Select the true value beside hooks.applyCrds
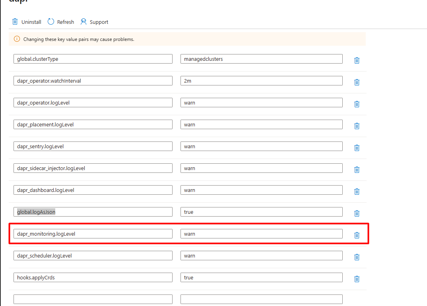This screenshot has height=306, width=427. pyautogui.click(x=261, y=277)
